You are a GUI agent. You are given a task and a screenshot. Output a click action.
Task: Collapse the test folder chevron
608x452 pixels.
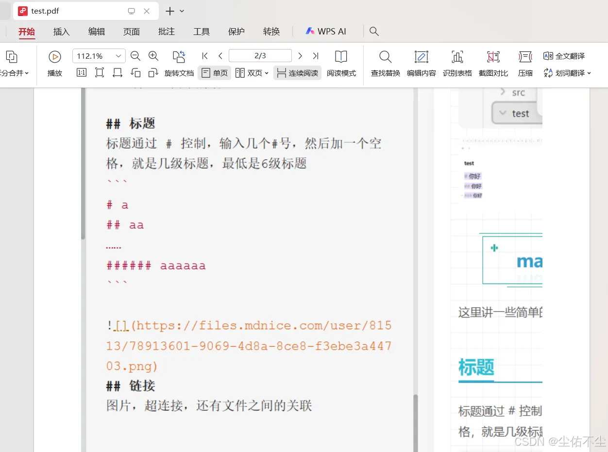tap(502, 113)
